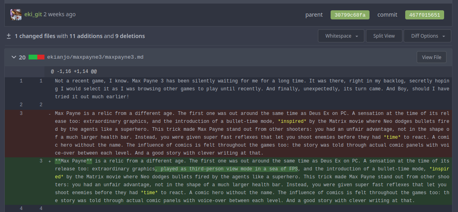458x212 pixels.
Task: Click the plus marker on the added line
Action: pyautogui.click(x=50, y=161)
